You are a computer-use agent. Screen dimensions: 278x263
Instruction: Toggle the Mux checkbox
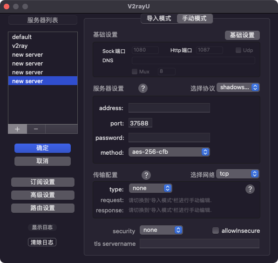pos(135,72)
